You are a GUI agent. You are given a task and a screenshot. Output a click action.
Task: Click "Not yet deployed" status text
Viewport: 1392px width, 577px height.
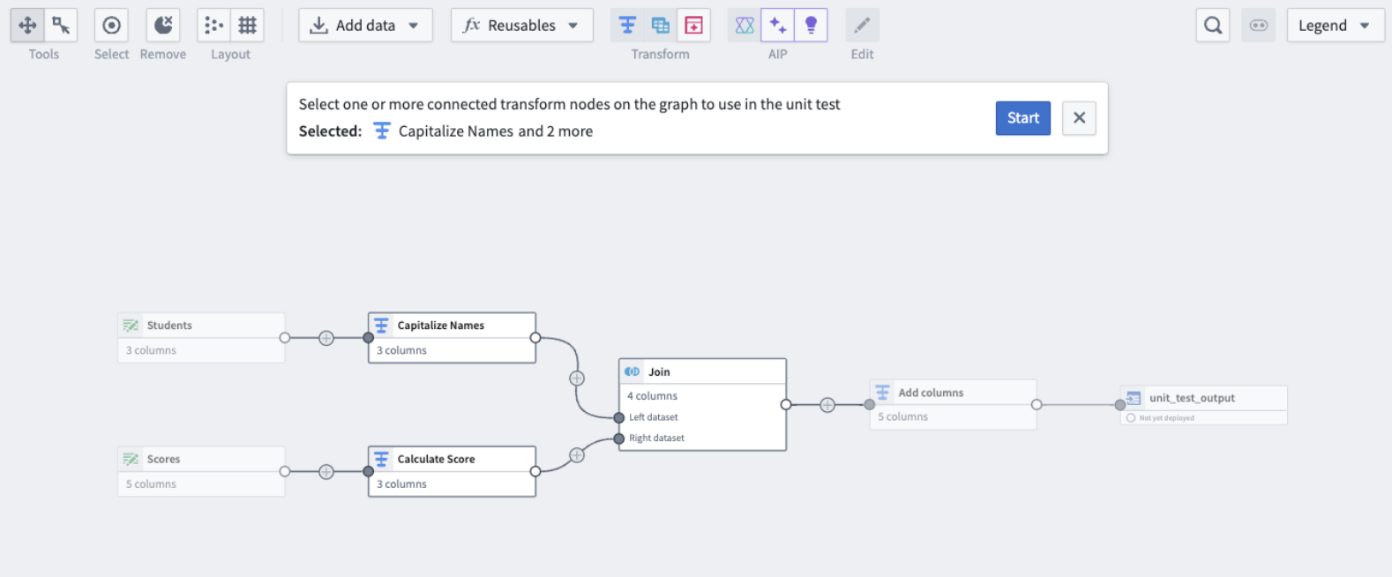(1166, 418)
